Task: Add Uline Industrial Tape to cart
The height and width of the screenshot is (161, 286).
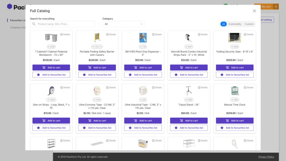Action: 143,121
